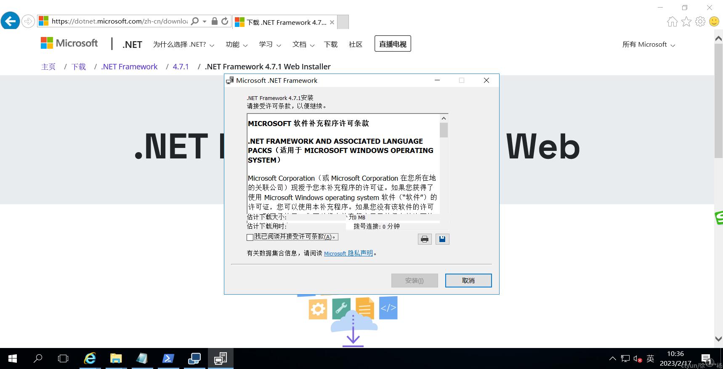Viewport: 723px width, 369px height.
Task: Expand the 学习 dropdown menu
Action: tap(270, 45)
